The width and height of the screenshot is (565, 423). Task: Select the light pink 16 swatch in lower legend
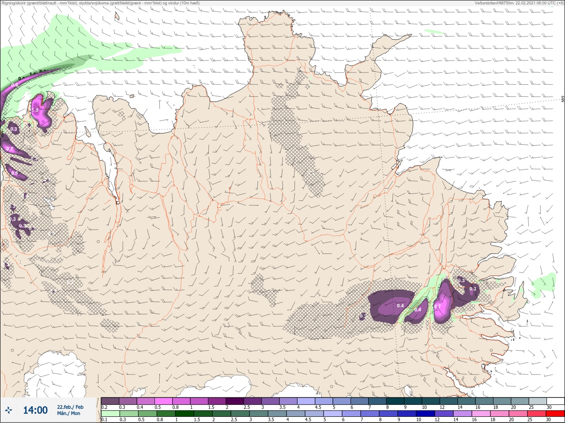(x=481, y=414)
